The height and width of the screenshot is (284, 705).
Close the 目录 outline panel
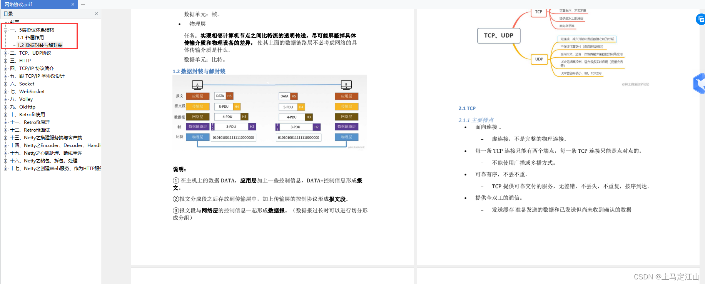[x=96, y=13]
